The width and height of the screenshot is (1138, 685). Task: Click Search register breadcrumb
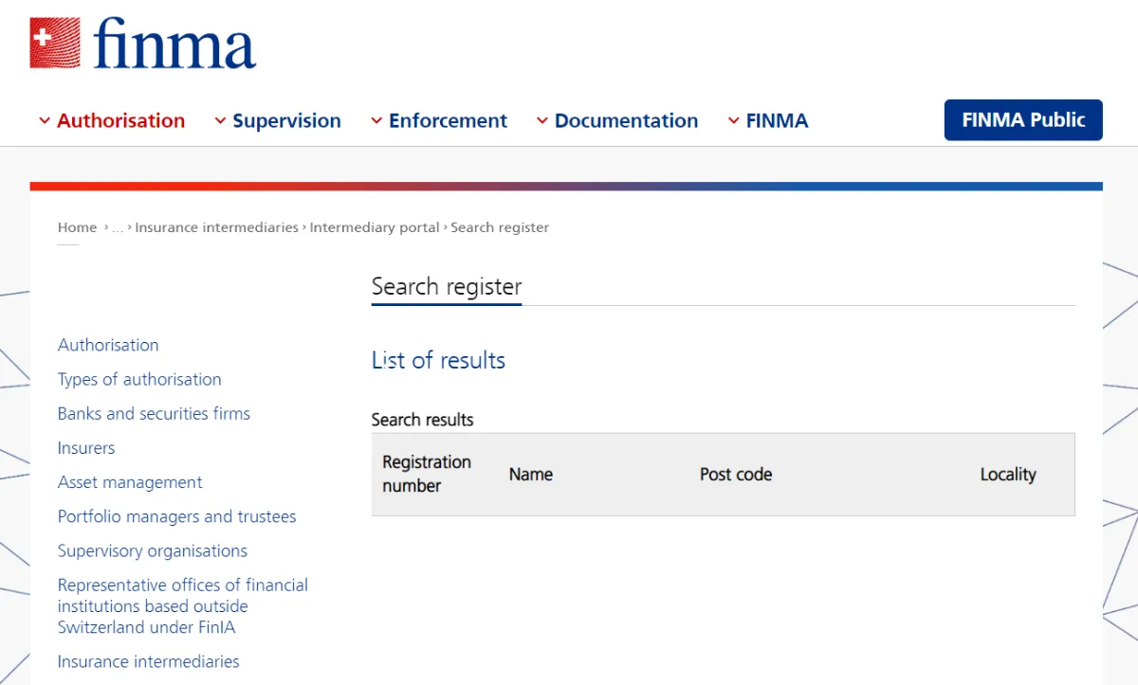(500, 227)
